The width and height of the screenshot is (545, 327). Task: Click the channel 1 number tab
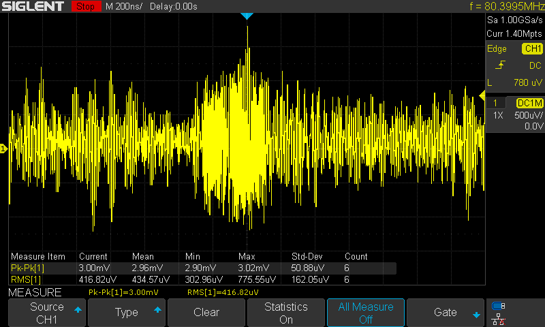[x=495, y=103]
